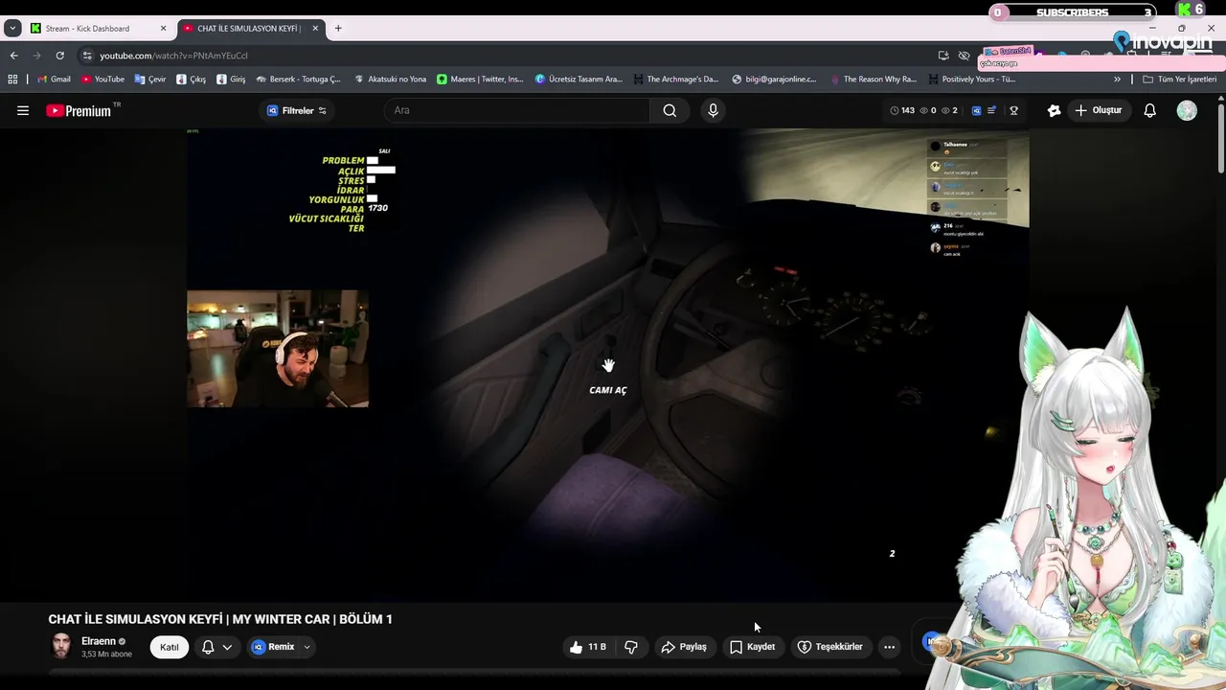Click the sparkle star icon beside Oluştur
Viewport: 1226px width, 690px height.
coord(1054,110)
